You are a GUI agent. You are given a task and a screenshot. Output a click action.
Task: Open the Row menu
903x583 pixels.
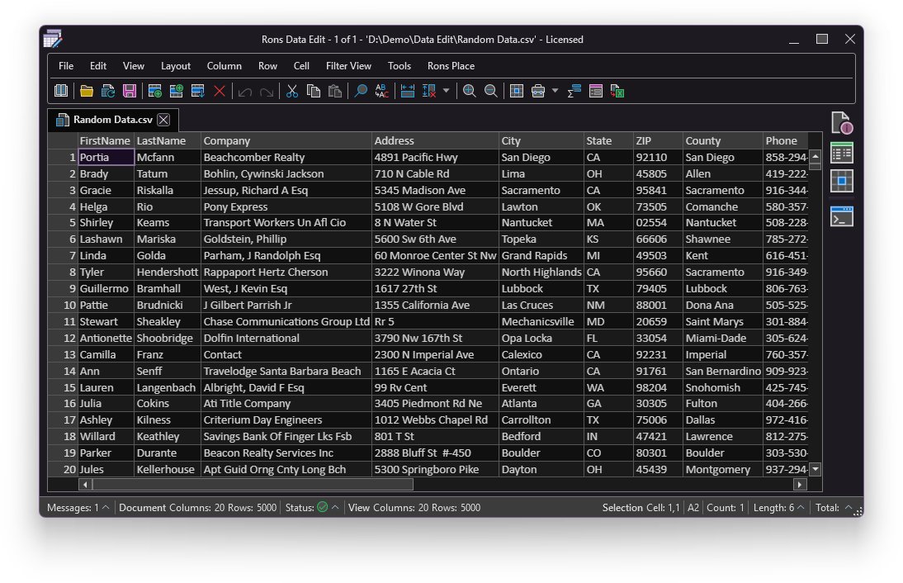267,66
